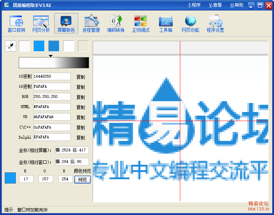
Task: Click the grayscale gradient bar
Action: point(54,63)
